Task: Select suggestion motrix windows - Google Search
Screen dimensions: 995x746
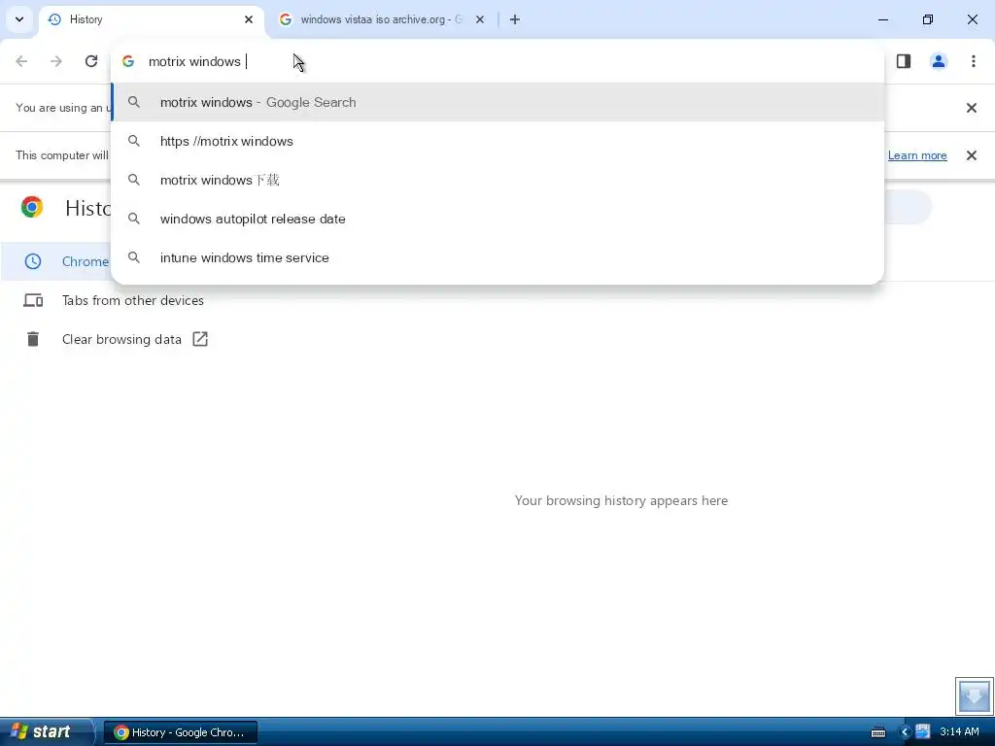Action: coord(497,102)
